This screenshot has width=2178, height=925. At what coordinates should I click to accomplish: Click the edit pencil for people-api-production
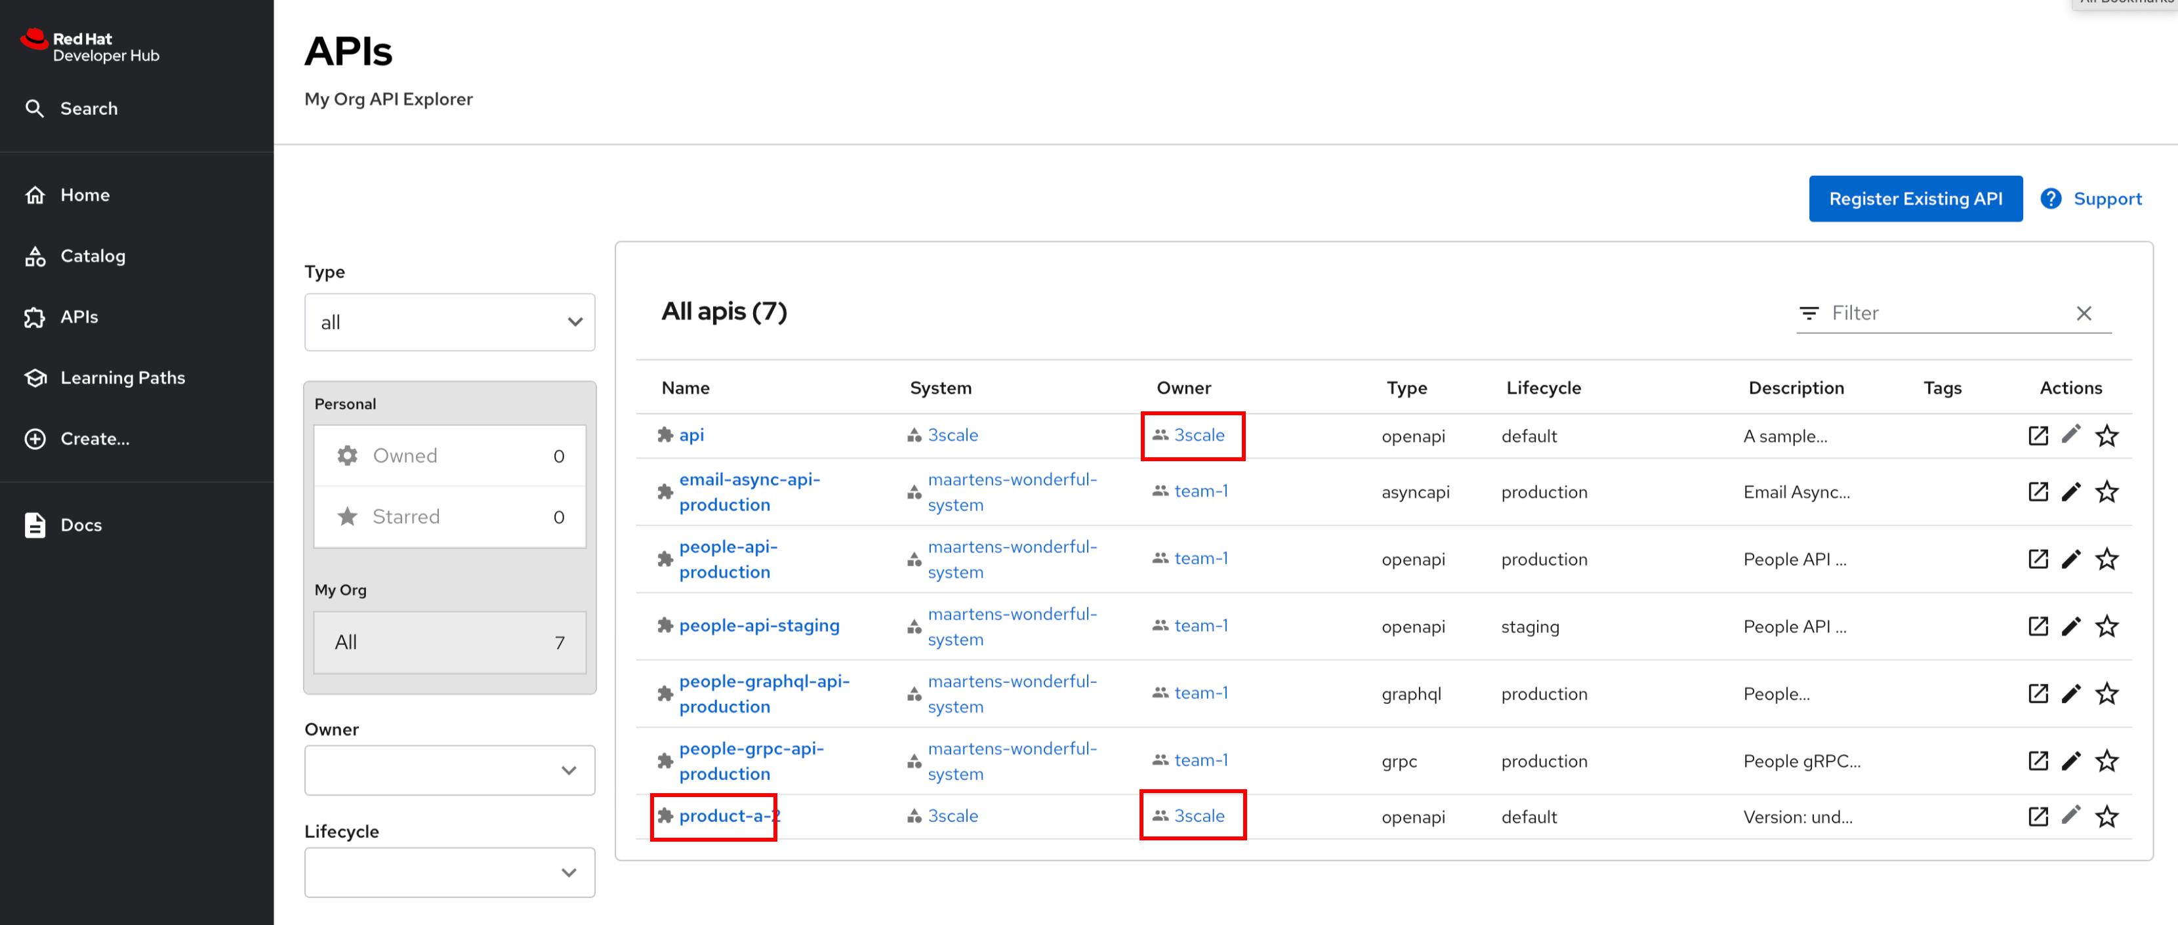coord(2070,559)
